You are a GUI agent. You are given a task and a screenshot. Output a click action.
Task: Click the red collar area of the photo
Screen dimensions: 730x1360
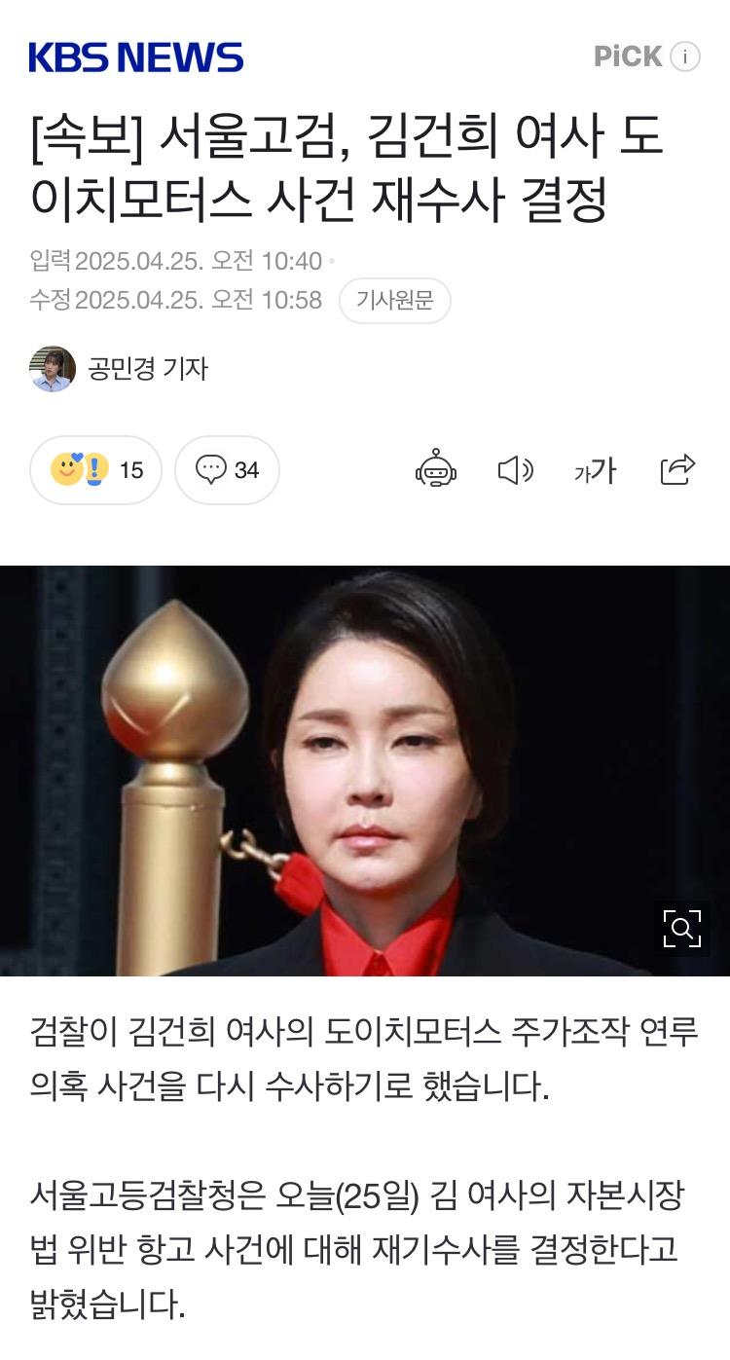[389, 935]
